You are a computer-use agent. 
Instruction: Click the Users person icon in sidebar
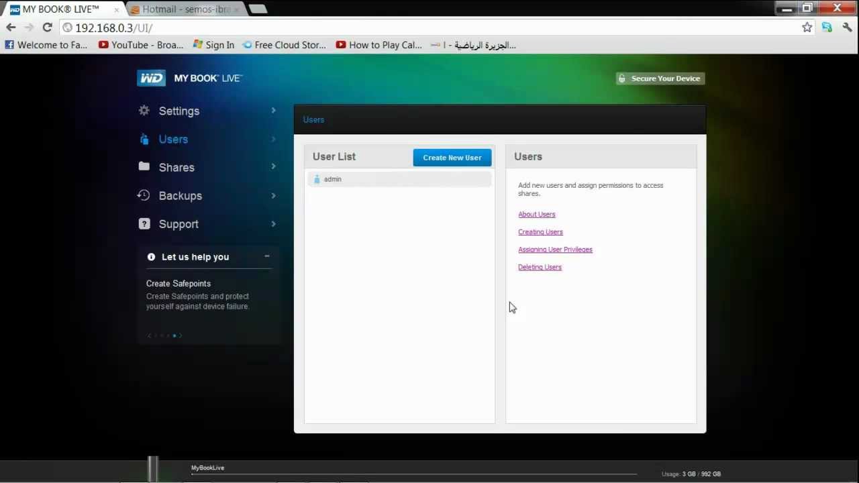click(144, 139)
